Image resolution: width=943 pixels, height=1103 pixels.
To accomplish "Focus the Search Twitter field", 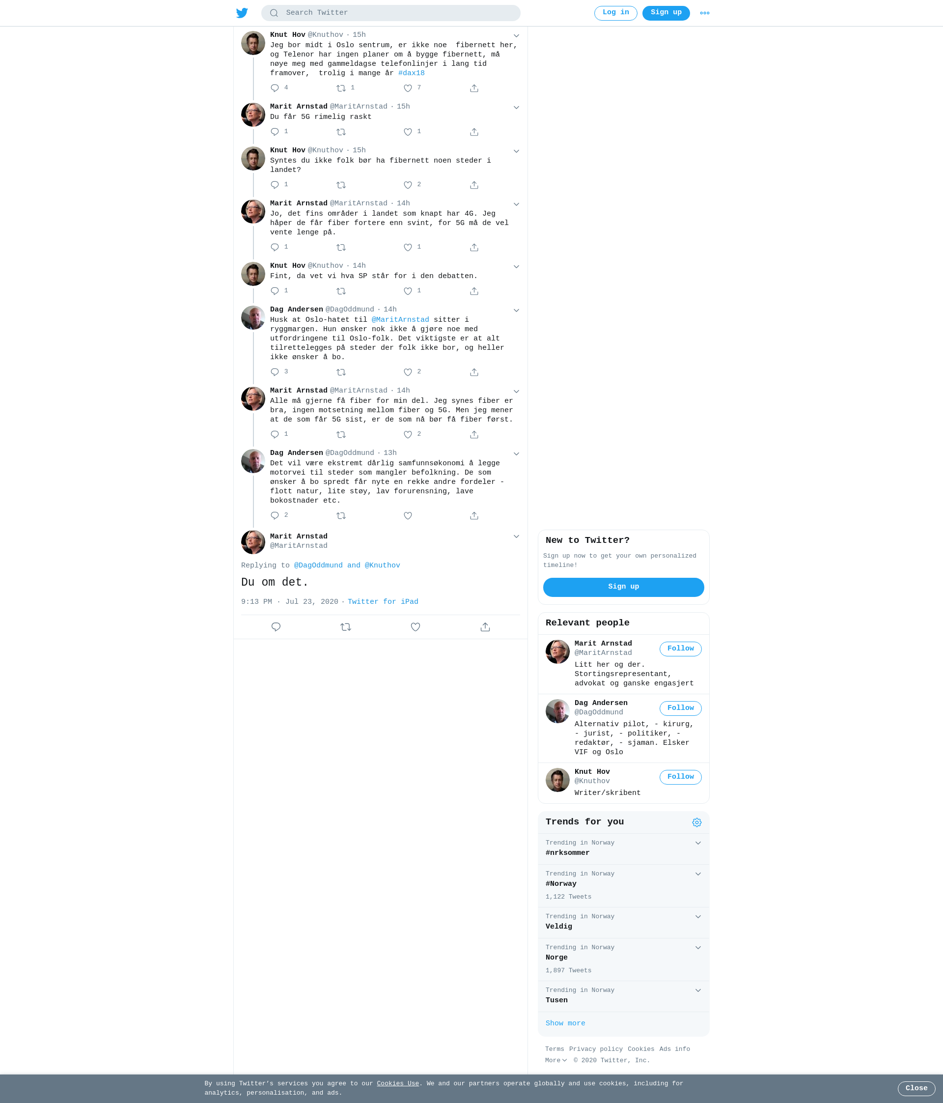I will point(390,13).
